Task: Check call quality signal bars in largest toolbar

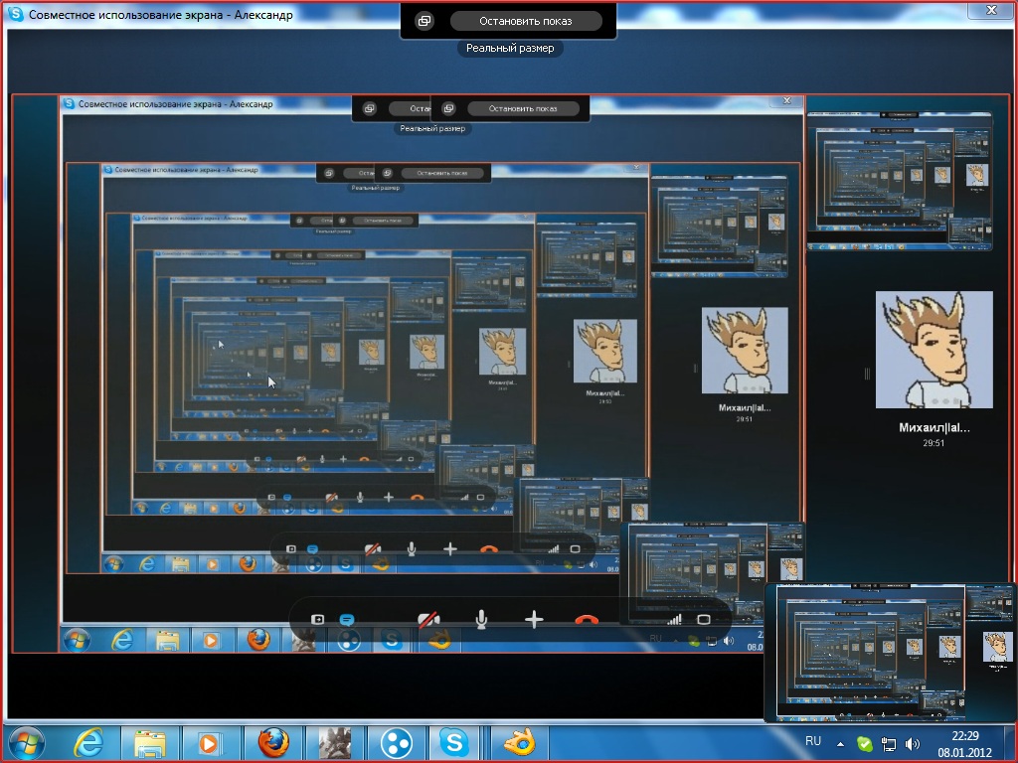Action: point(674,619)
